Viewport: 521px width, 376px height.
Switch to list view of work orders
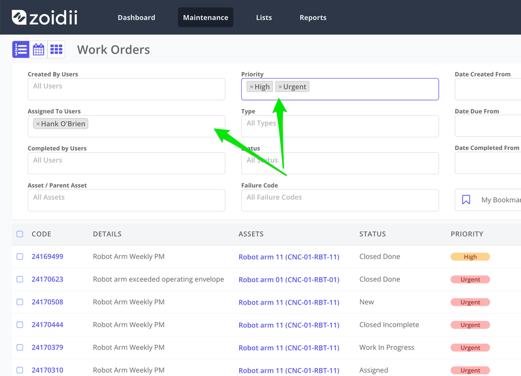[21, 49]
